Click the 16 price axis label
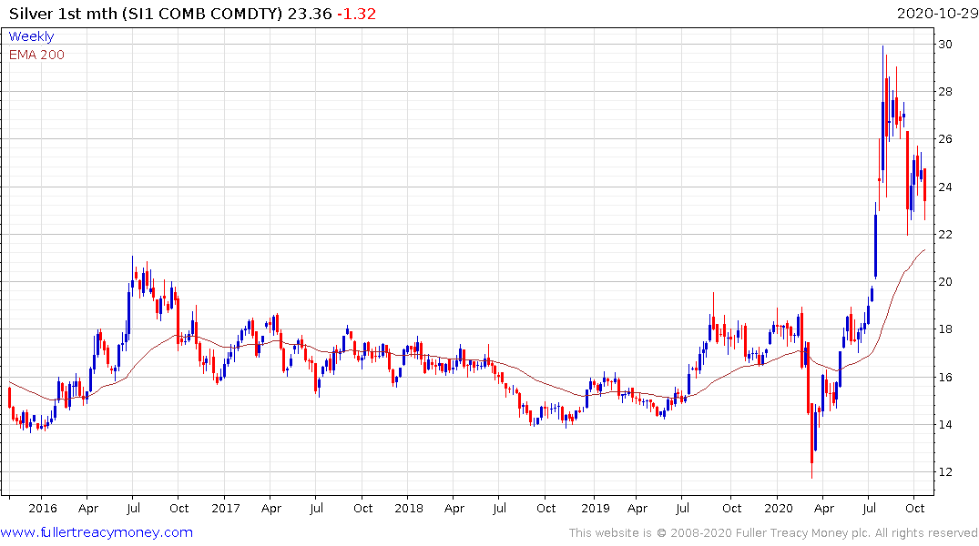The height and width of the screenshot is (546, 979). (944, 377)
